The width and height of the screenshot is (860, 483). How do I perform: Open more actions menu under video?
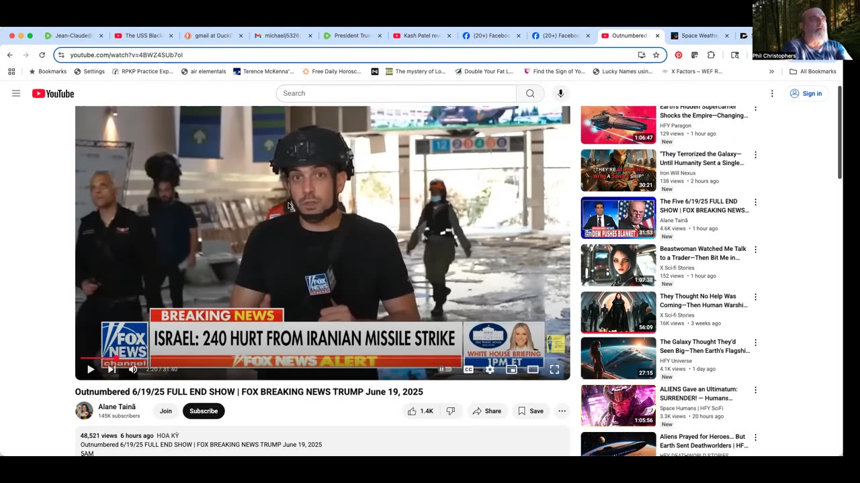coord(562,411)
